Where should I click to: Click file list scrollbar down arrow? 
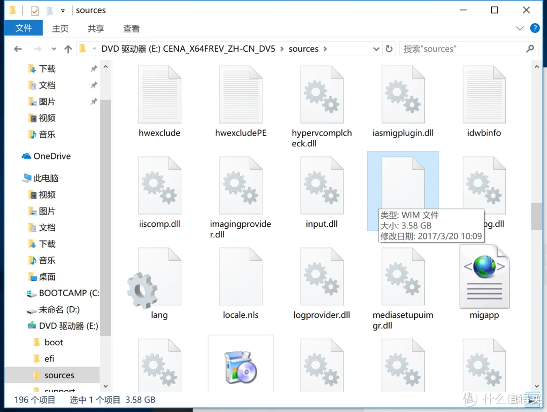pos(536,386)
